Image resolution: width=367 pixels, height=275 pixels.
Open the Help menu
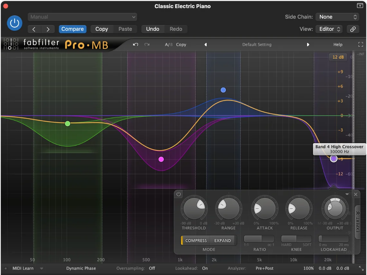338,45
